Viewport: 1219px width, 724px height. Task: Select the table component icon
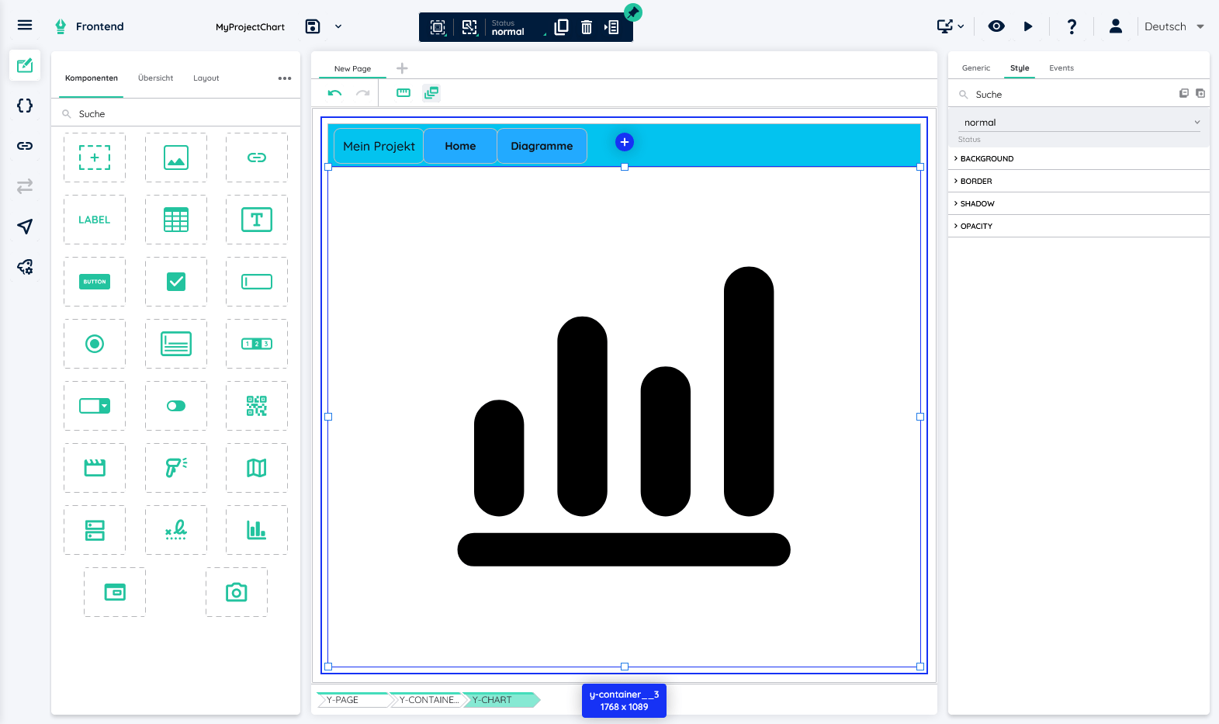click(176, 220)
